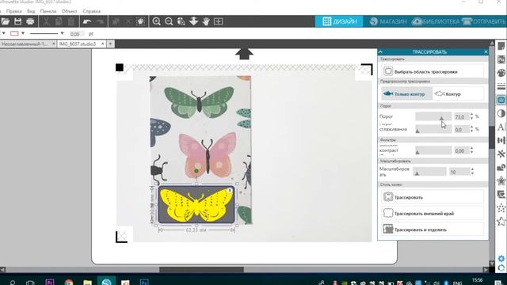Open the Объект menu
The height and width of the screenshot is (285, 507).
(69, 11)
